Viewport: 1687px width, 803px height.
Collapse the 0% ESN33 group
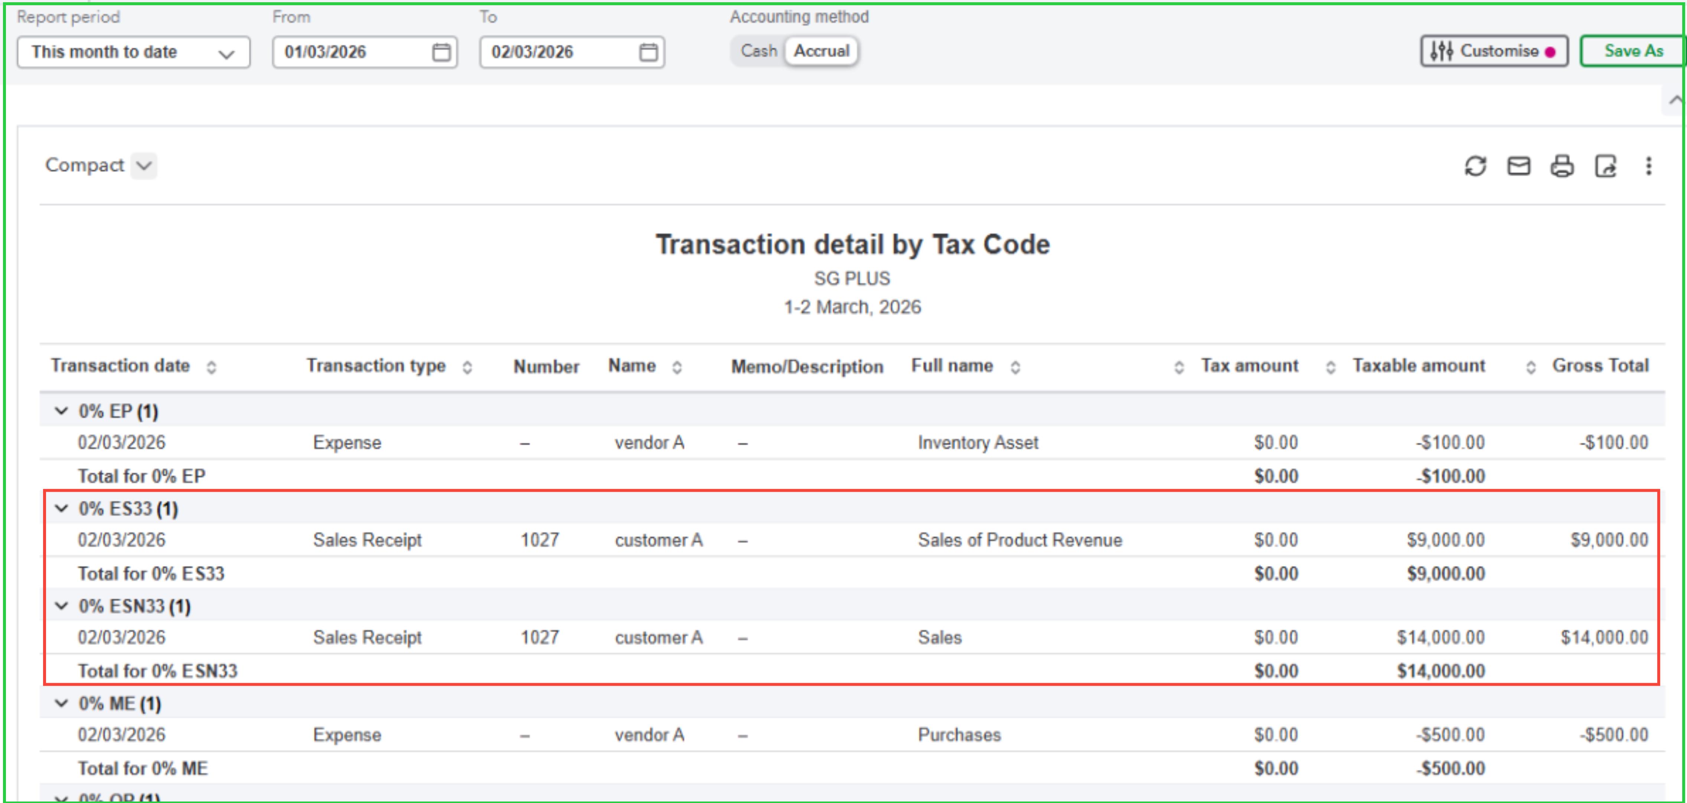pyautogui.click(x=62, y=606)
